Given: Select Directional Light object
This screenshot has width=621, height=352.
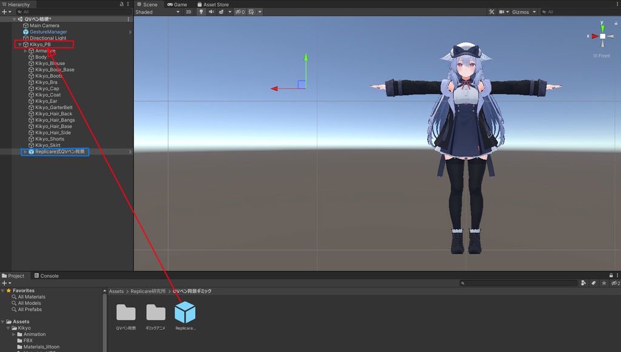Looking at the screenshot, I should click(48, 38).
